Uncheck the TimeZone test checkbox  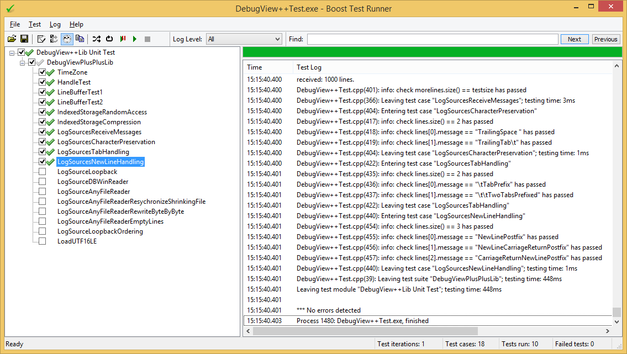coord(42,72)
